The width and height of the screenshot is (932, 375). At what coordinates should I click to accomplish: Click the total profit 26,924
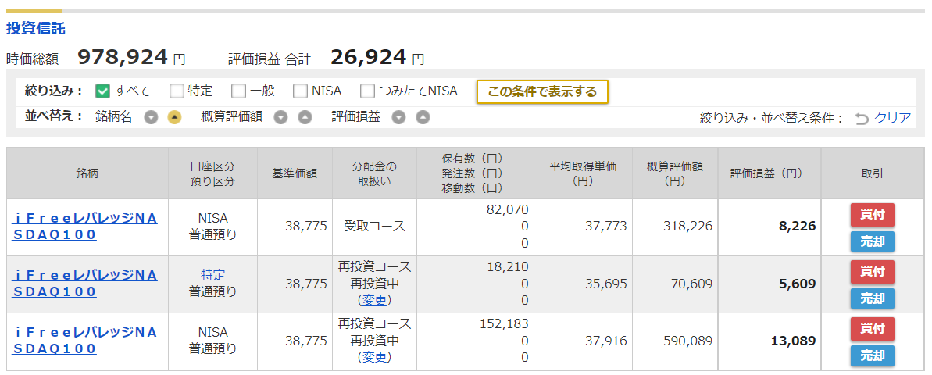(x=369, y=57)
